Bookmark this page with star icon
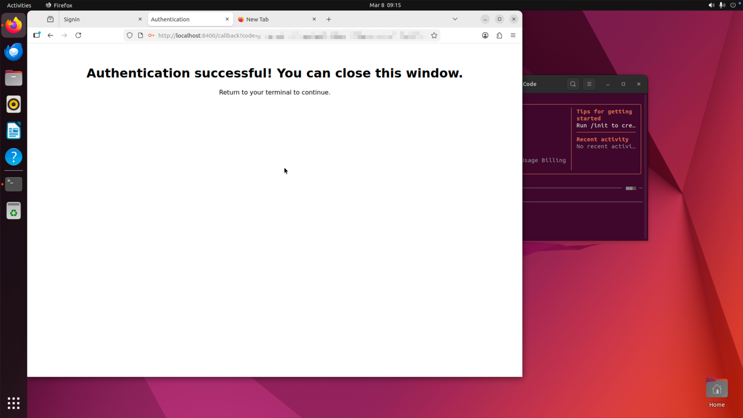Image resolution: width=743 pixels, height=418 pixels. [434, 35]
